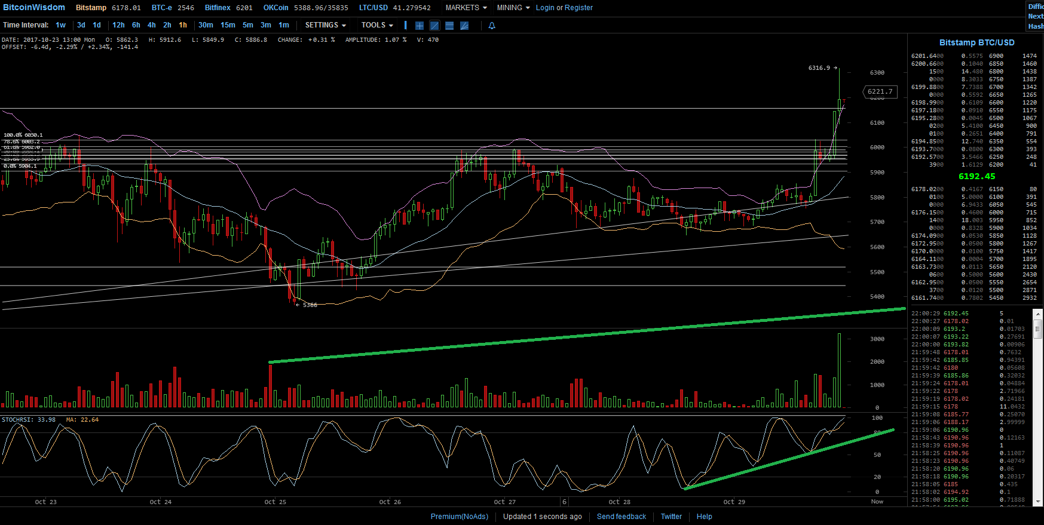Select the horizontal lines Fibonacci retracement tool

click(x=449, y=26)
